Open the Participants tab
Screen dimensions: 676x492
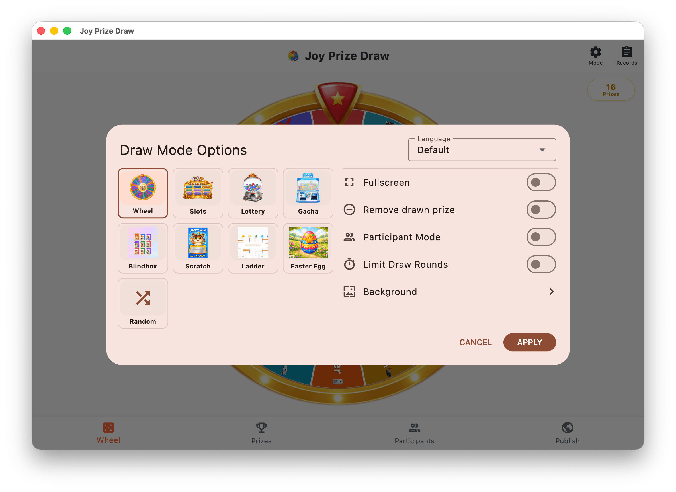click(414, 433)
